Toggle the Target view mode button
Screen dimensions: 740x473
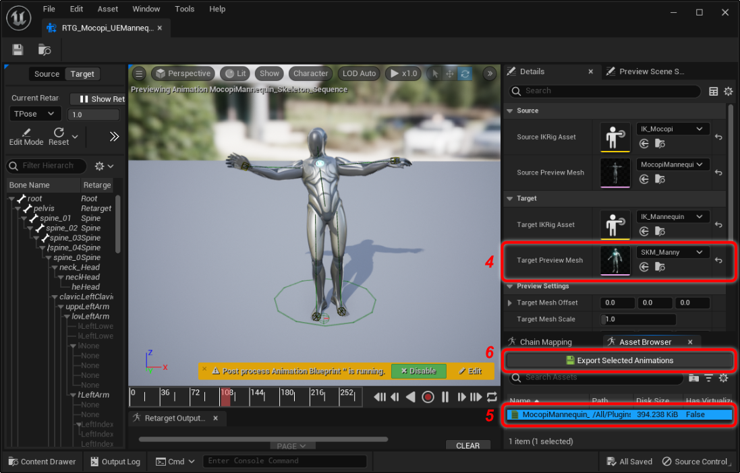82,74
